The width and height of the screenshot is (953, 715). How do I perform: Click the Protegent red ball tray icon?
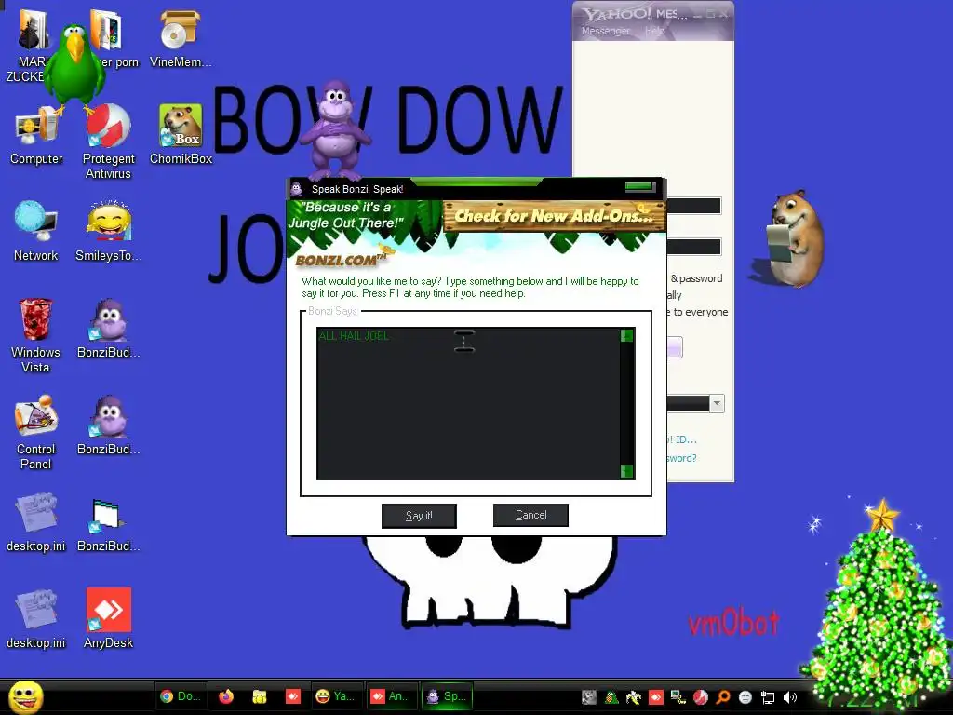(x=701, y=697)
